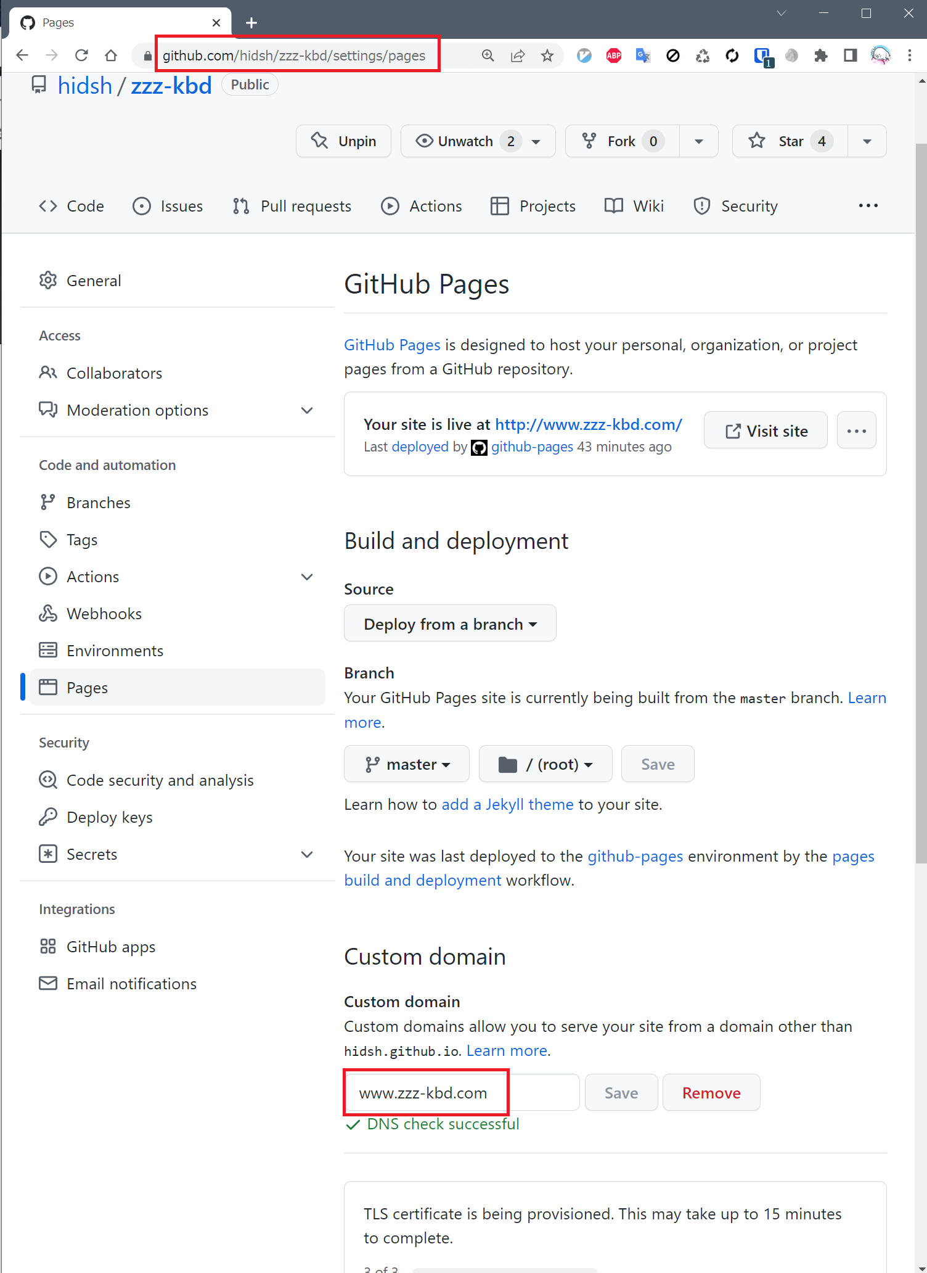The width and height of the screenshot is (927, 1273).
Task: Open the / (root) folder dropdown
Action: (x=545, y=764)
